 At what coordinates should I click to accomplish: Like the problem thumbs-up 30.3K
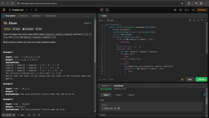point(7,115)
